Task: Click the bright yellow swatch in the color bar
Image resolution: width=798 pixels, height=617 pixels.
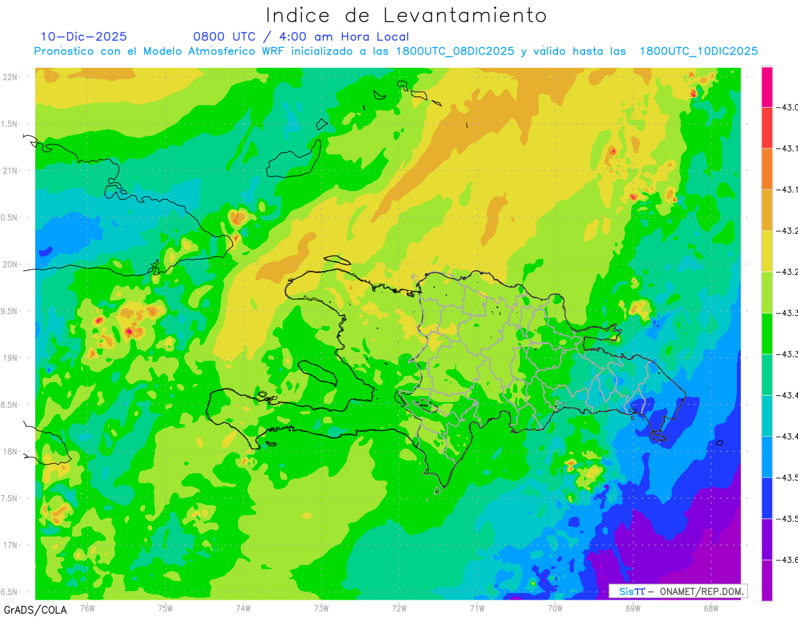Action: coord(767,251)
